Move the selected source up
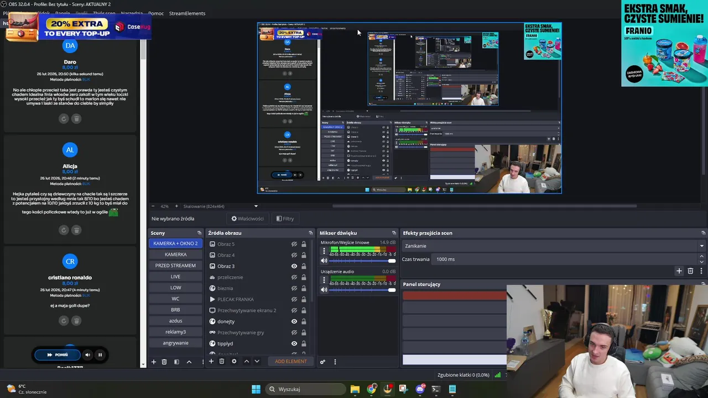The image size is (708, 398). point(247,362)
